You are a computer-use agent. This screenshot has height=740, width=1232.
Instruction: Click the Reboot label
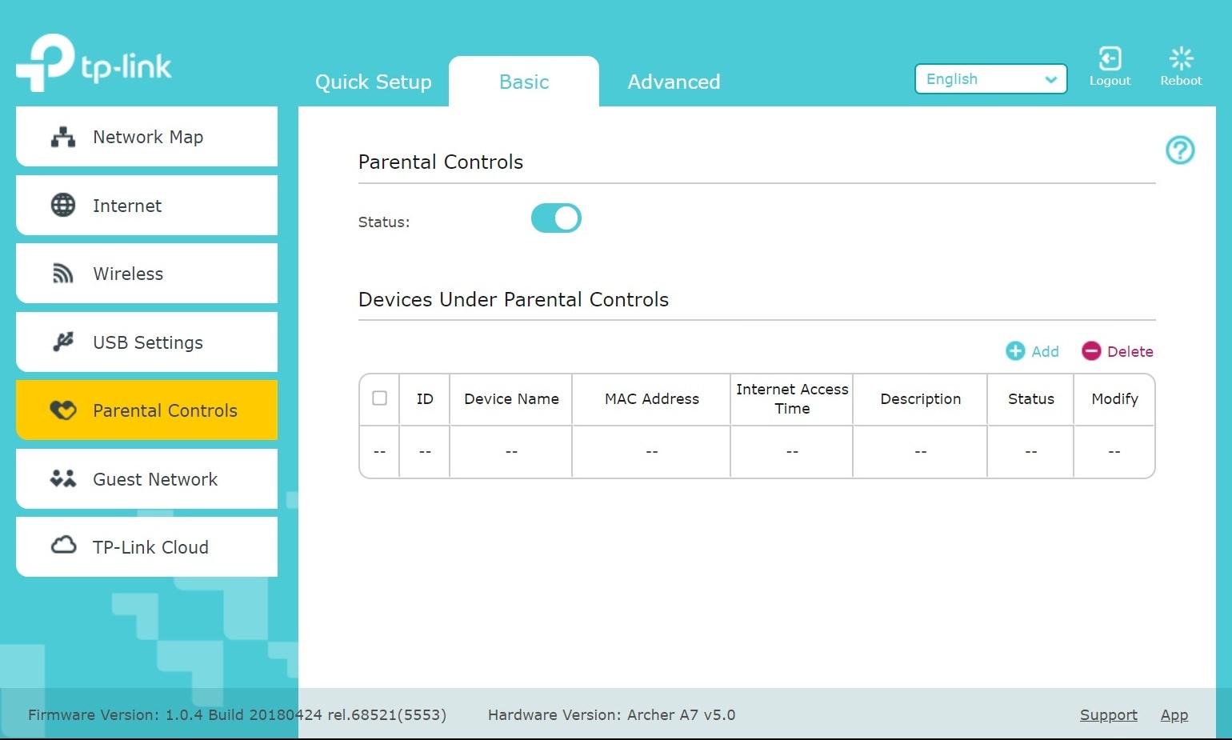pos(1181,81)
